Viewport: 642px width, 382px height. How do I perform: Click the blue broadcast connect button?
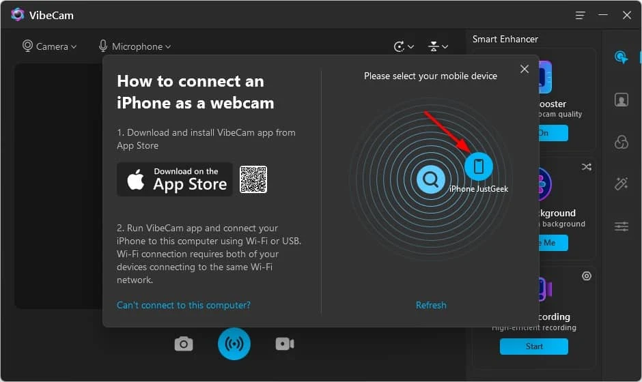tap(234, 344)
